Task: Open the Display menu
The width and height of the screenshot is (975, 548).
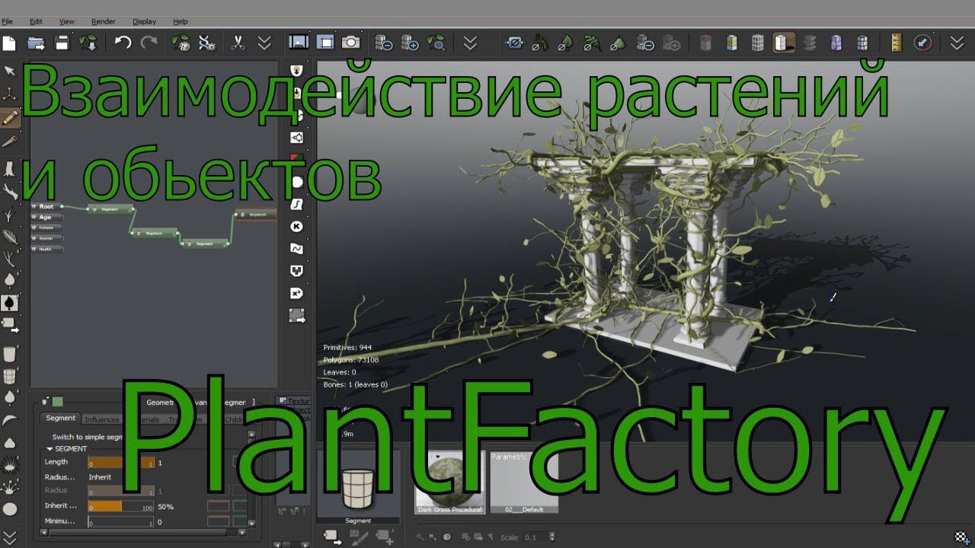Action: tap(145, 22)
